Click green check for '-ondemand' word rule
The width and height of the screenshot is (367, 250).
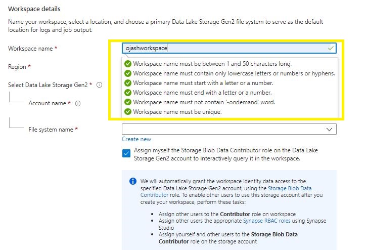128,102
